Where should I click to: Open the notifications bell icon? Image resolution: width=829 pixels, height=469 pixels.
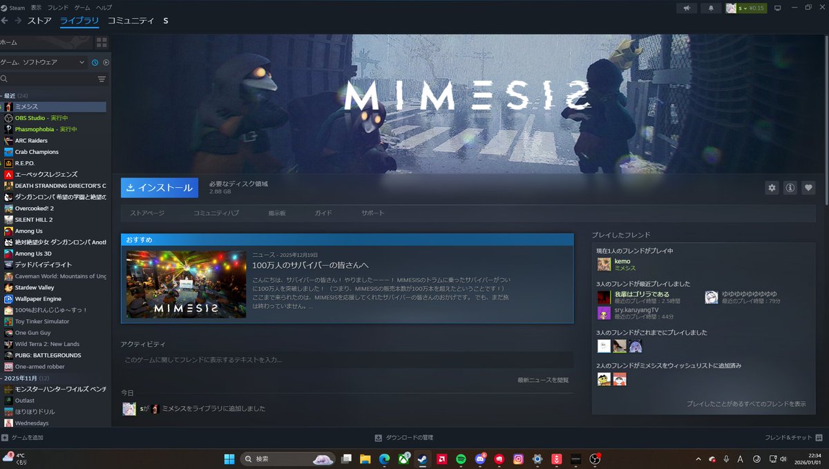tap(711, 8)
